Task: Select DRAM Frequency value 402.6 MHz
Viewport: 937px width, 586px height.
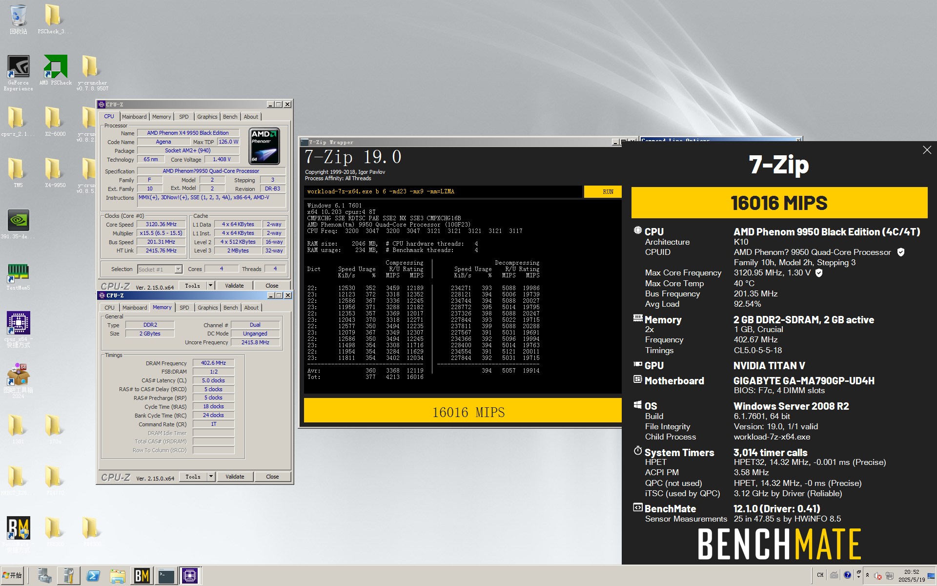Action: pos(213,363)
